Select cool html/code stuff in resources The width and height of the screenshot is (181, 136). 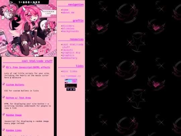73,46
